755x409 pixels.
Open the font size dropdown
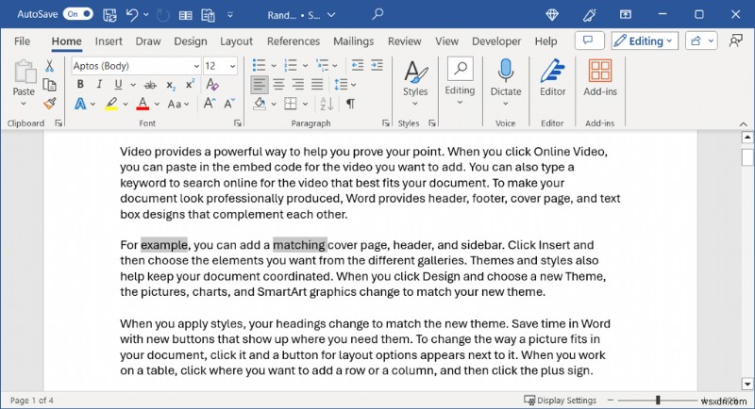tap(232, 66)
